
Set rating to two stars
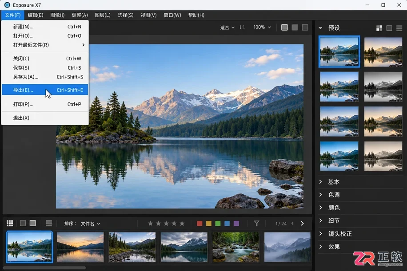(x=158, y=224)
